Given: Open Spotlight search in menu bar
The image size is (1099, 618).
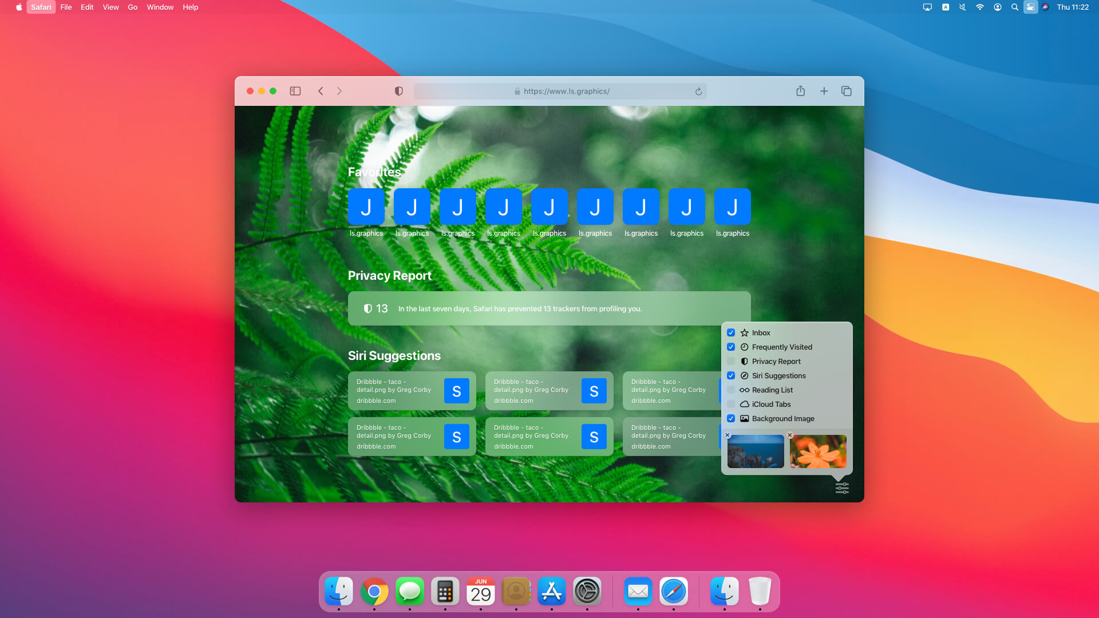Looking at the screenshot, I should [1014, 7].
